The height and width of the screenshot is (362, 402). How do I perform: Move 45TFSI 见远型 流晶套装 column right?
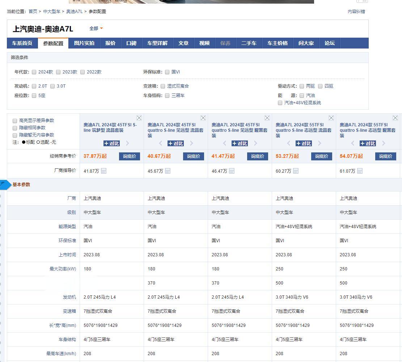[x=191, y=143]
